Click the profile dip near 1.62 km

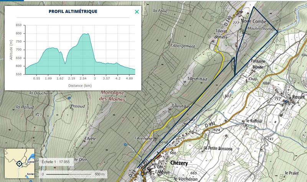pos(65,63)
